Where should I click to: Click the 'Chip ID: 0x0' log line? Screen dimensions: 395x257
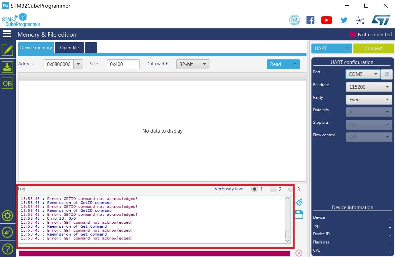tap(48, 218)
